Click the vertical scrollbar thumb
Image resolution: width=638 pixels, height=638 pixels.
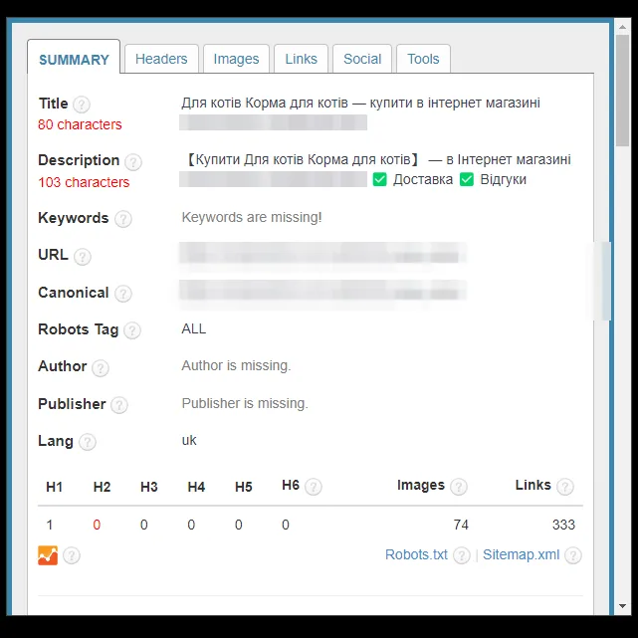coord(622,91)
